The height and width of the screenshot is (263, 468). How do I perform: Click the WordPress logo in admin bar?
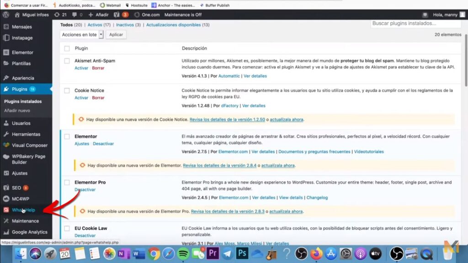pyautogui.click(x=6, y=15)
